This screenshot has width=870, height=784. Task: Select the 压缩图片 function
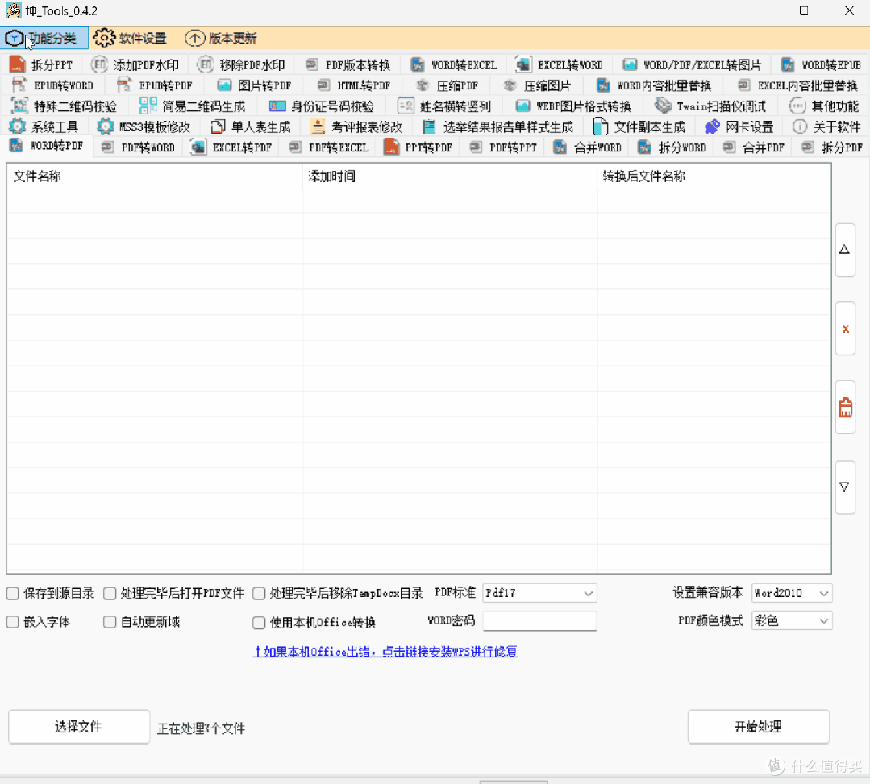536,85
